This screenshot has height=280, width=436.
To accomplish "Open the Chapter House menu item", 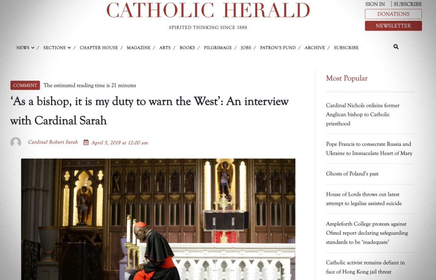I will tap(99, 48).
